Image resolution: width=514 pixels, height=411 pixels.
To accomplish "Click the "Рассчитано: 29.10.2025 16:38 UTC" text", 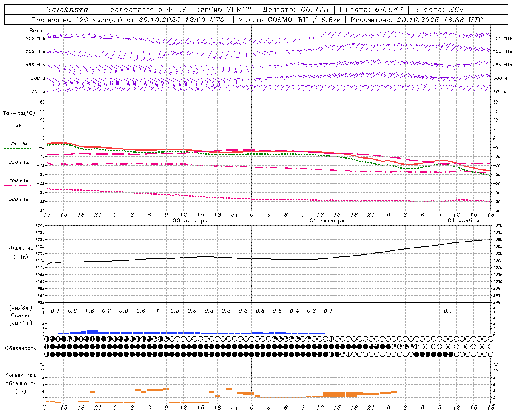I will click(x=417, y=20).
